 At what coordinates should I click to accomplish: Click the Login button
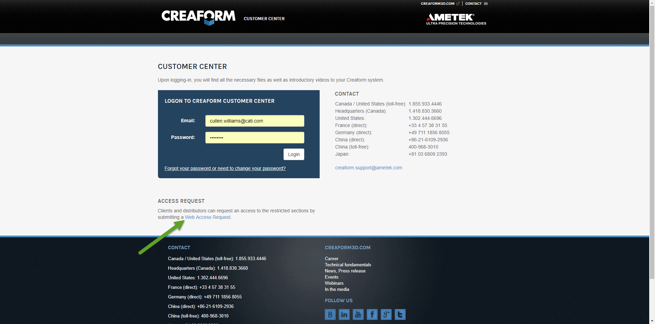click(294, 154)
